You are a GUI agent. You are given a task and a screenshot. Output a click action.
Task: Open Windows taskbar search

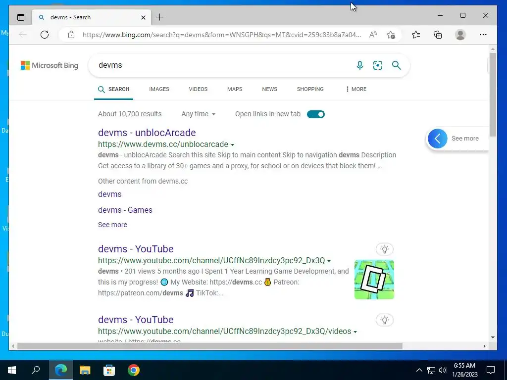coord(36,370)
